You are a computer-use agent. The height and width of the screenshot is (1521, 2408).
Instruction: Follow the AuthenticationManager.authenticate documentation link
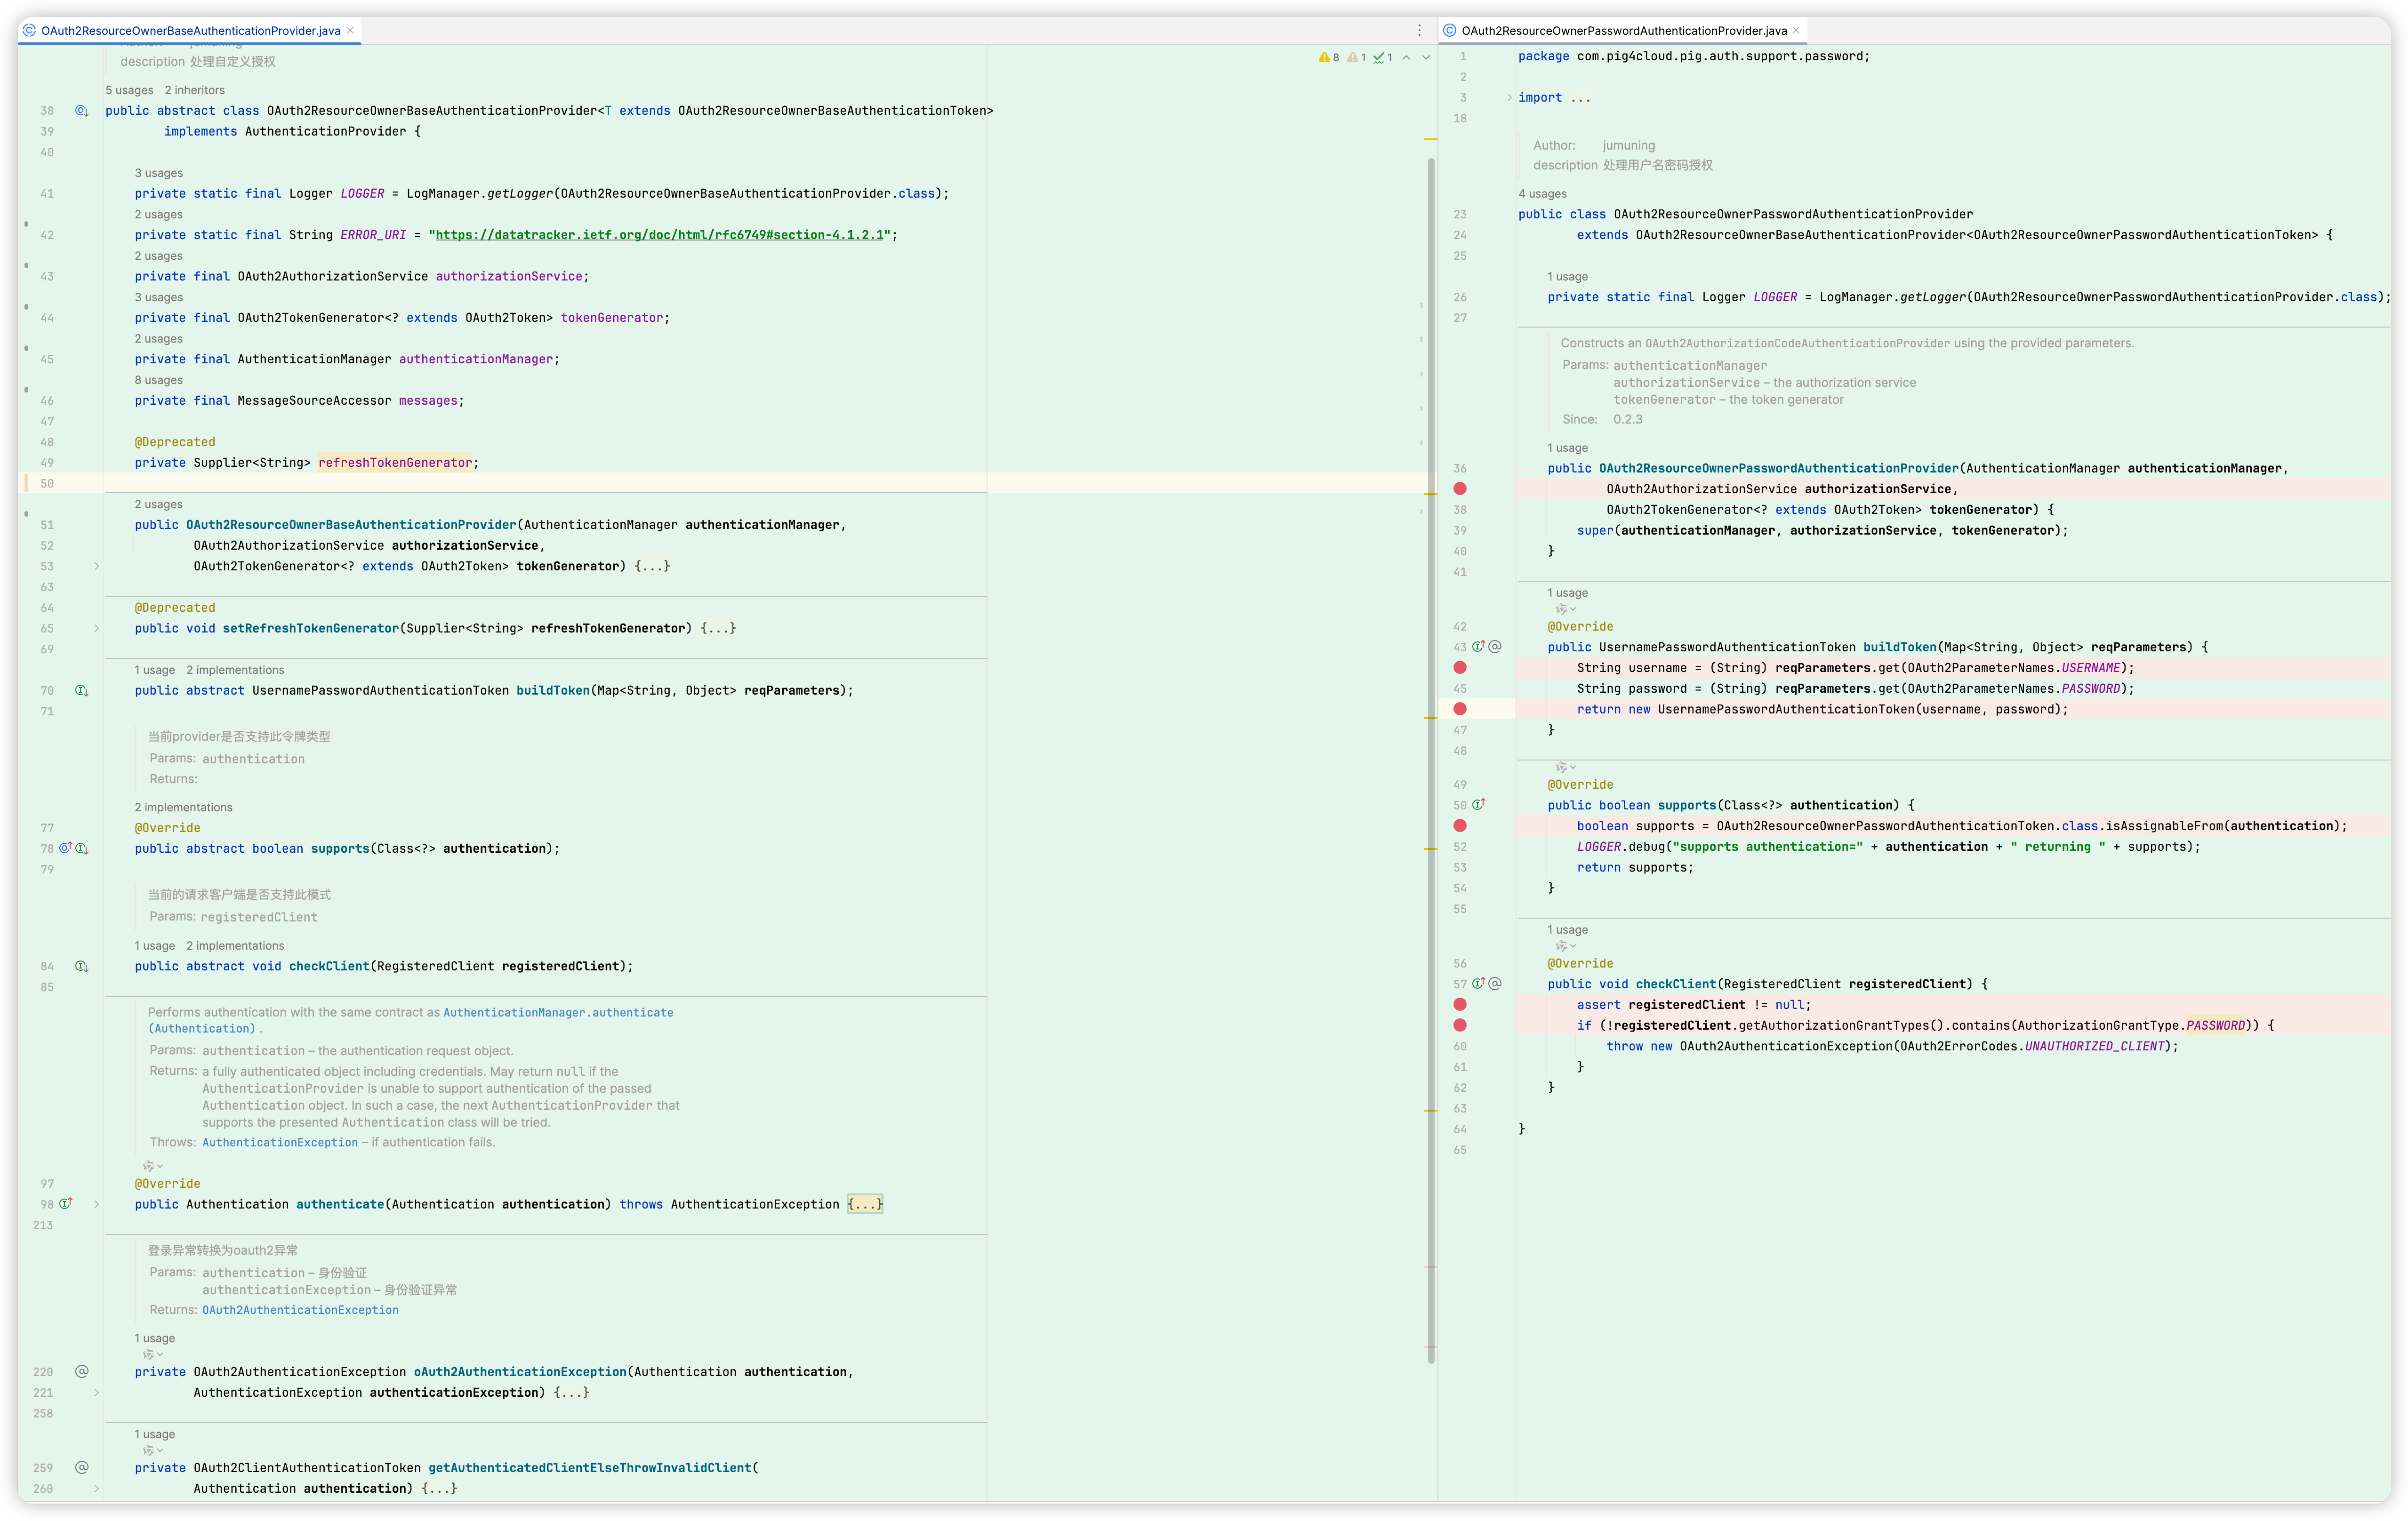pos(558,1013)
